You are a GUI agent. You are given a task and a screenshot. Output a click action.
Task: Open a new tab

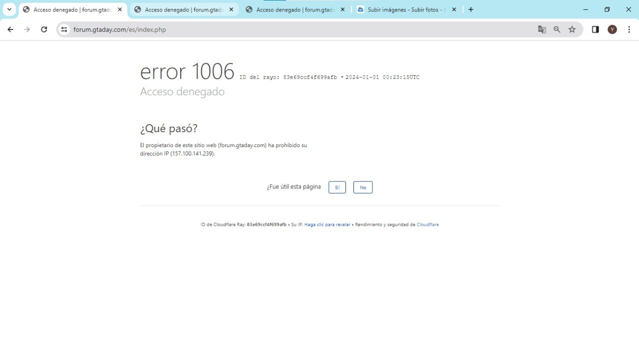click(471, 9)
